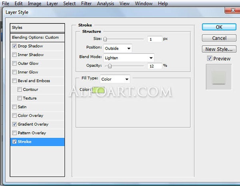Open the Image menu
Viewport: 240px width, 186px height.
point(34,3)
